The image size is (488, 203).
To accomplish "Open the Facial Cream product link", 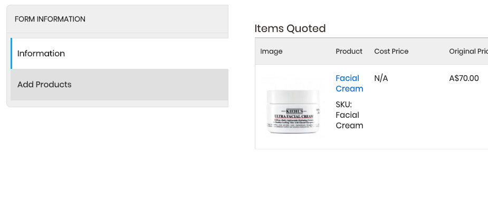I will [x=349, y=84].
